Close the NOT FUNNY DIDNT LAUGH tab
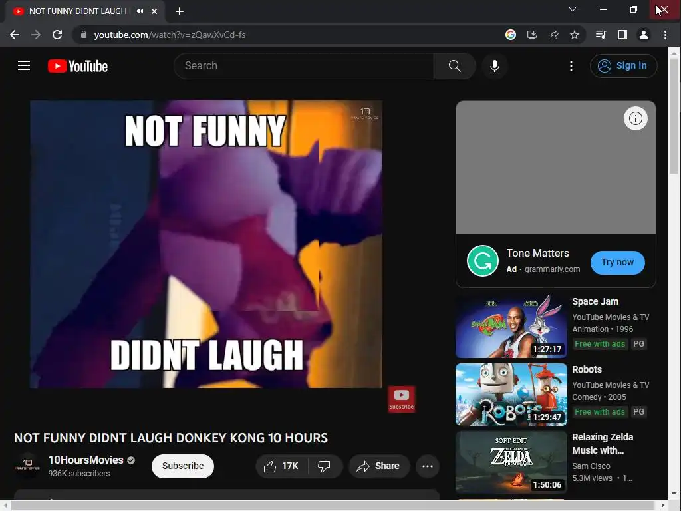 [154, 11]
